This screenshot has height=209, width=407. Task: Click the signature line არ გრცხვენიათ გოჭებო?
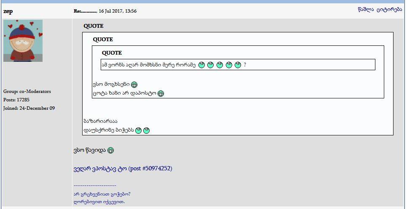click(102, 194)
